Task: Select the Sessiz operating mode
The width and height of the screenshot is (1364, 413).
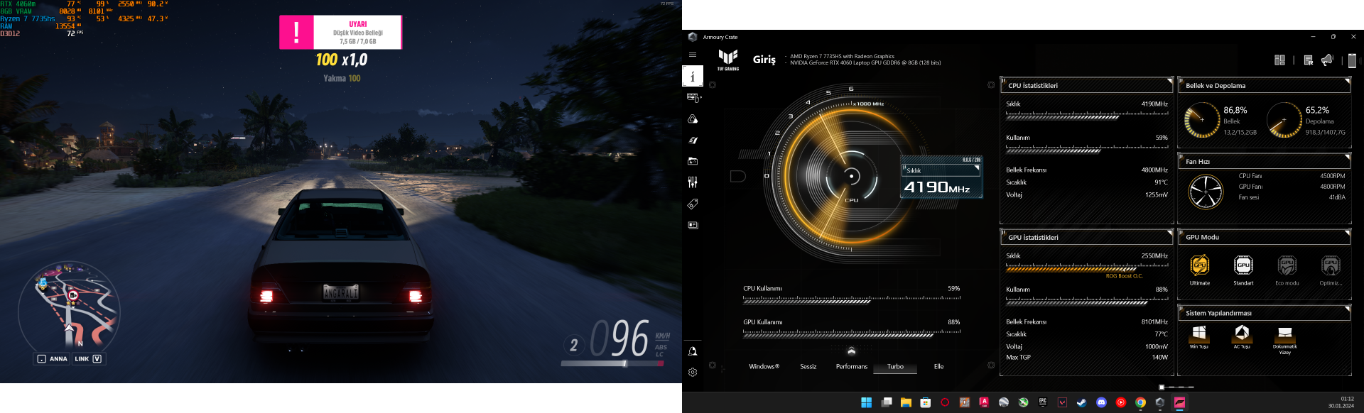Action: (x=808, y=367)
